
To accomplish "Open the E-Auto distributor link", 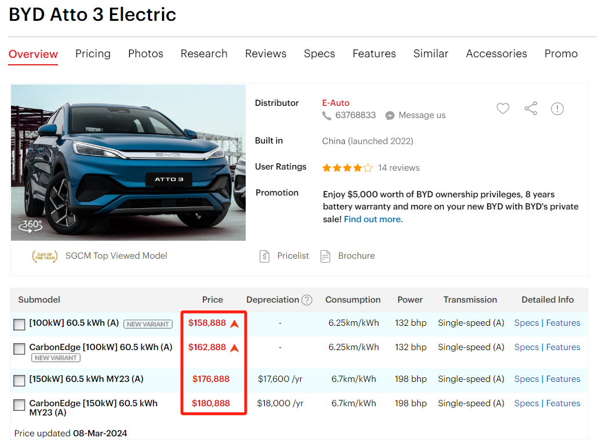I will (x=336, y=102).
